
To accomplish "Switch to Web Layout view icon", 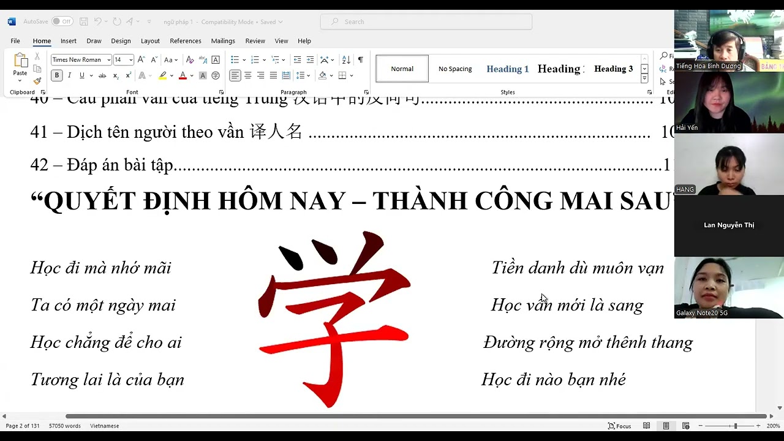I will pyautogui.click(x=686, y=426).
